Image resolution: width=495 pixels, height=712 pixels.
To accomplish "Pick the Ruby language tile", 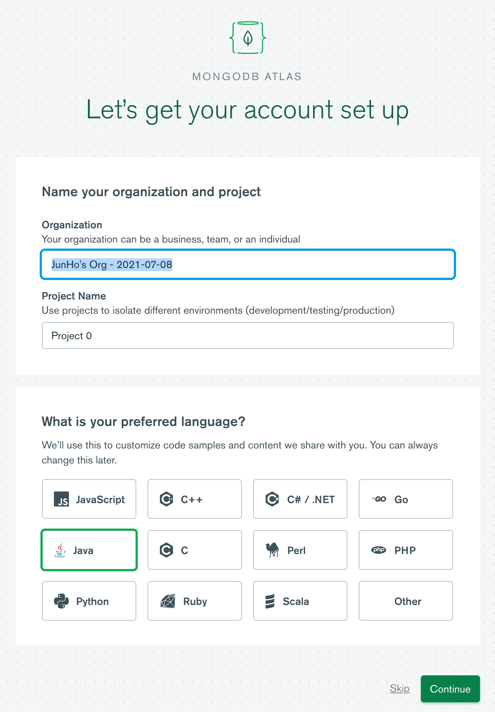I will click(195, 601).
